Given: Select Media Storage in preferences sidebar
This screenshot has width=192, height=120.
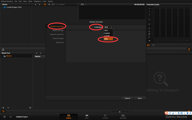Looking at the screenshot, I should [x=58, y=30].
